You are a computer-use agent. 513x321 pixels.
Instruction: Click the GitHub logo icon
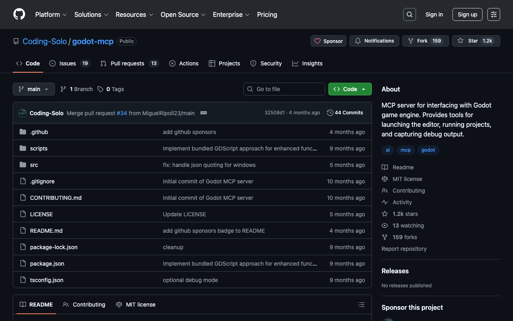(x=19, y=14)
